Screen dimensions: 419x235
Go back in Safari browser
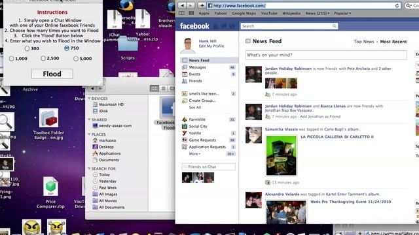(x=182, y=5)
